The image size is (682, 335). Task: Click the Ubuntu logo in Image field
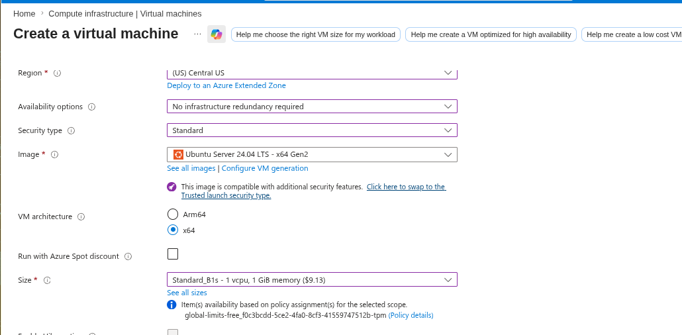[178, 154]
